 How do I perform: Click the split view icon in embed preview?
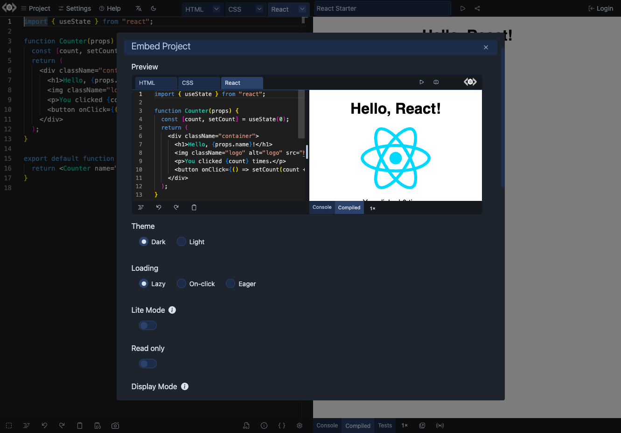(x=436, y=82)
